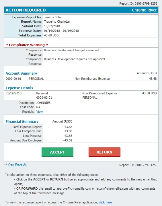Select report name Travel to Charlotte
This screenshot has width=162, height=206.
click(57, 22)
